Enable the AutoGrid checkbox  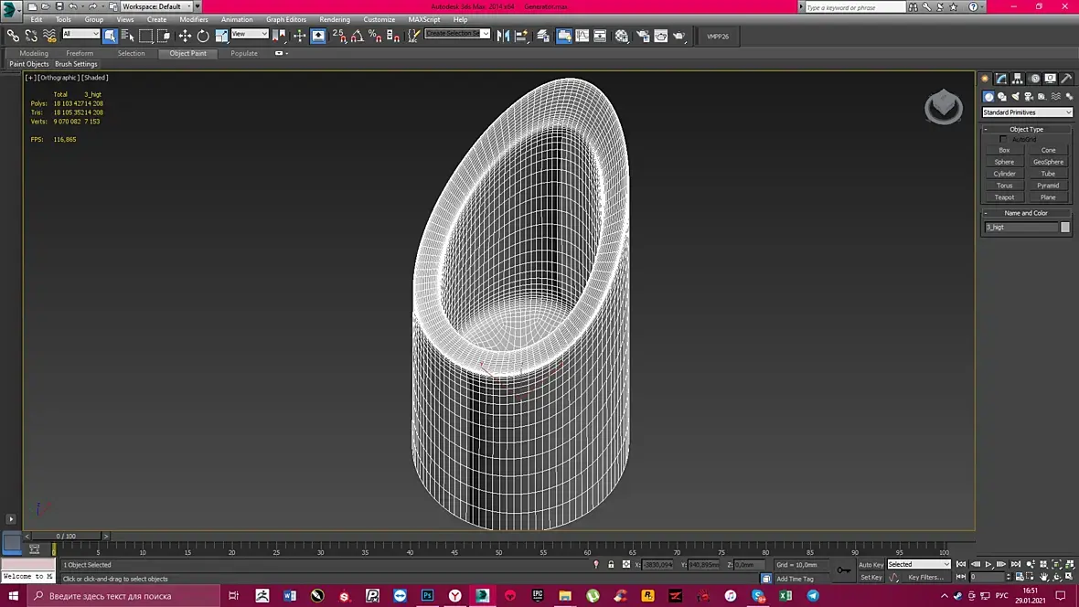(x=1003, y=140)
